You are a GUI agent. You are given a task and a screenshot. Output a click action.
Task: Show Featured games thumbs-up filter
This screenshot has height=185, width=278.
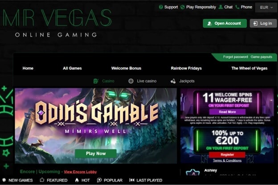pyautogui.click(x=42, y=180)
